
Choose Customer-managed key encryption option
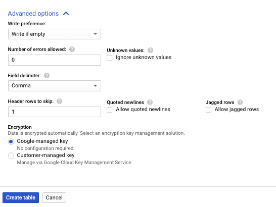11,156
